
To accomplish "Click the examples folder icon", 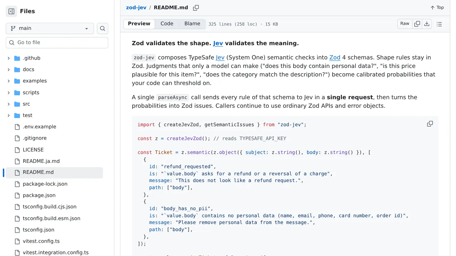I will [x=17, y=81].
